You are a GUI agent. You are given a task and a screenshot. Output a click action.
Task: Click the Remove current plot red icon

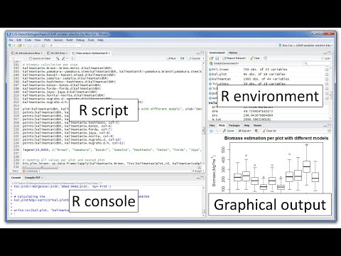pos(256,131)
